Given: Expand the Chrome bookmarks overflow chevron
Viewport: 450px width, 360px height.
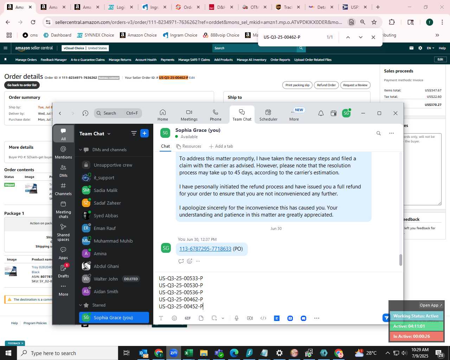Looking at the screenshot, I should 437,35.
